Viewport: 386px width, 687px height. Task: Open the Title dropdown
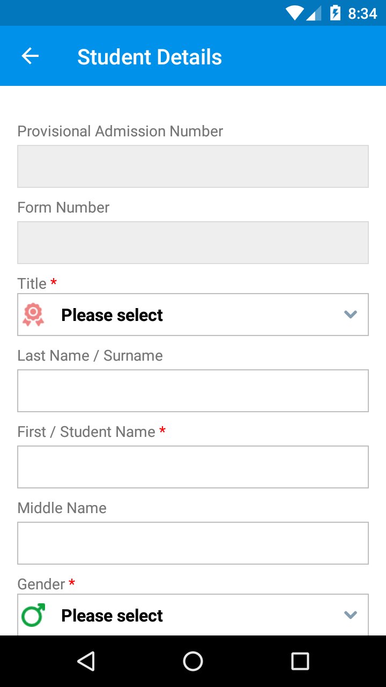[x=193, y=315]
